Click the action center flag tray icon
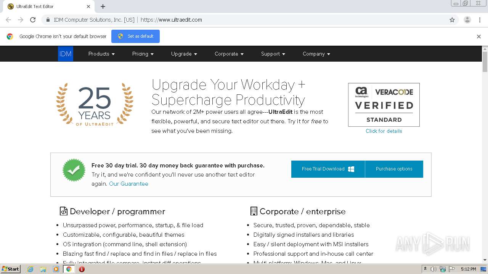 (x=452, y=269)
